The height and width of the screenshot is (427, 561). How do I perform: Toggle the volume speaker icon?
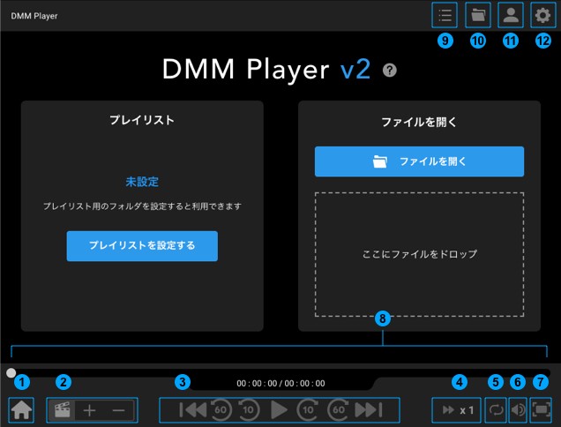click(x=518, y=410)
